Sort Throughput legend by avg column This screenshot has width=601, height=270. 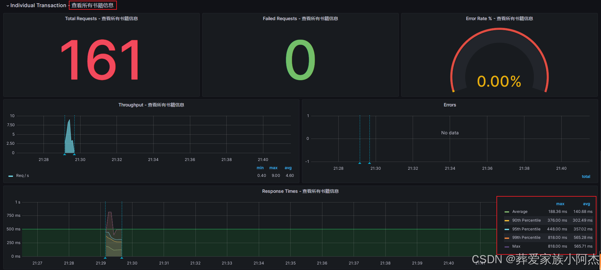(288, 168)
